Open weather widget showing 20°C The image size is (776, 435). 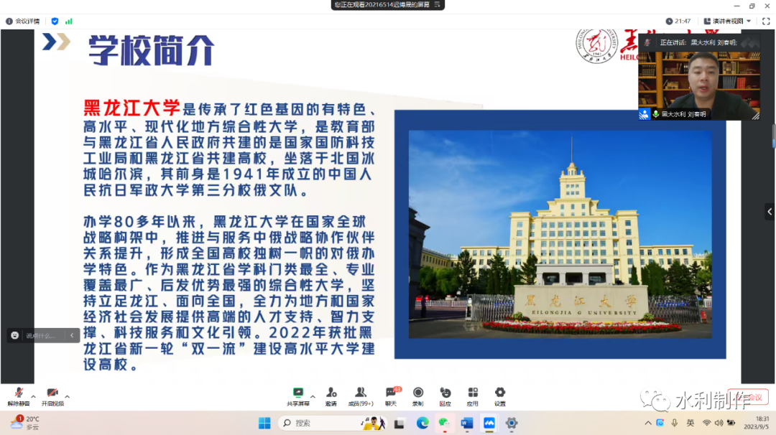24,423
